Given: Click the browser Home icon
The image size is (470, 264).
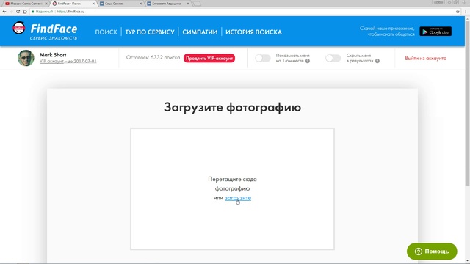Looking at the screenshot, I should (25, 12).
